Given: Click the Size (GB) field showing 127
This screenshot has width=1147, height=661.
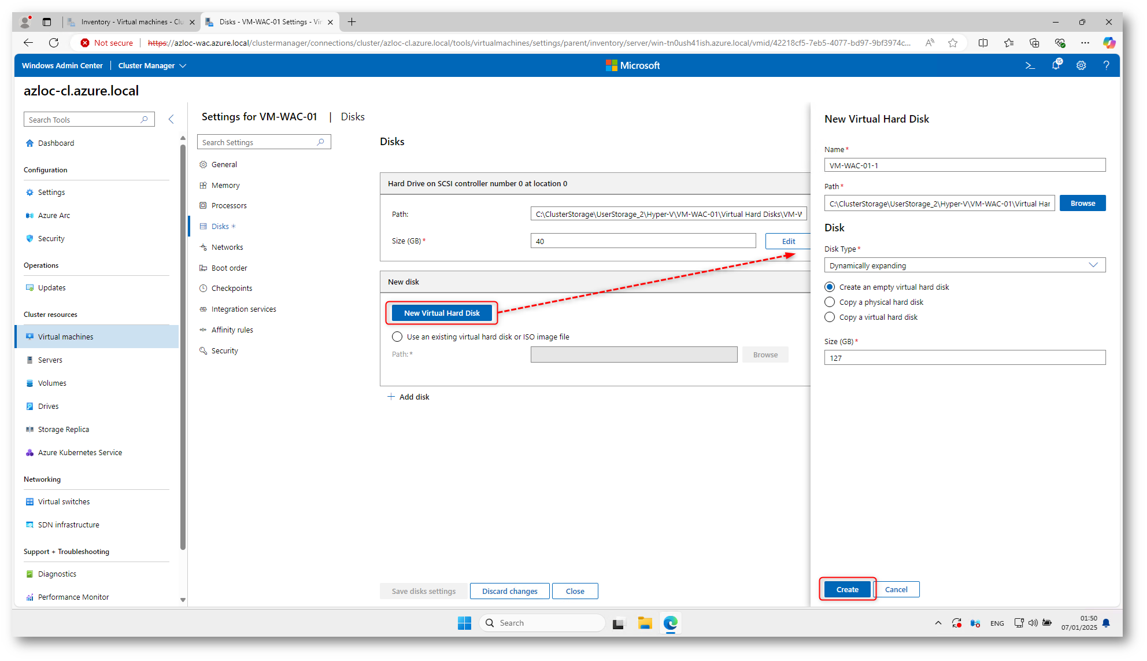Looking at the screenshot, I should (964, 358).
